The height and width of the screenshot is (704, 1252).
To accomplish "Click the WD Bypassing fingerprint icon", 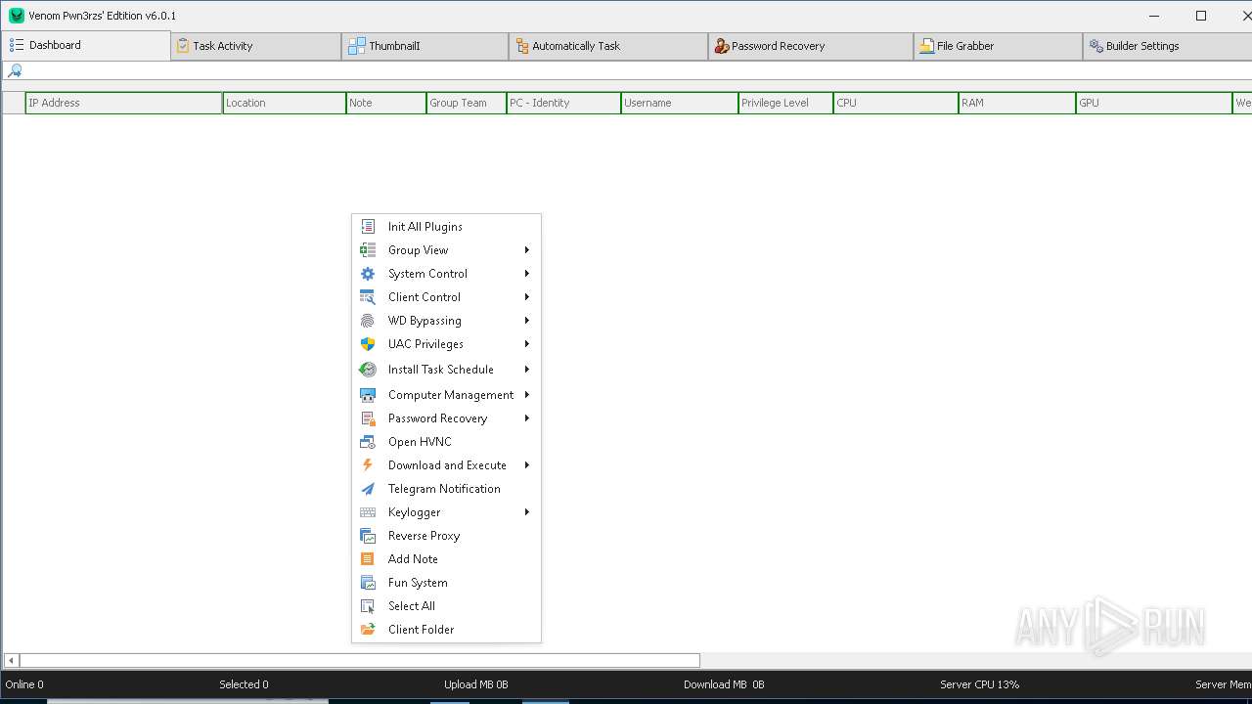I will coord(368,321).
